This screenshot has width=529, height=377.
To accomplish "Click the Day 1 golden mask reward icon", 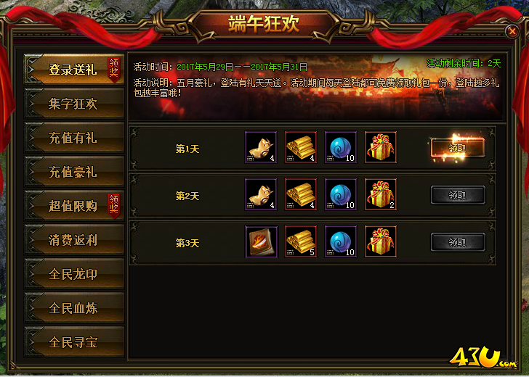I will [x=261, y=147].
